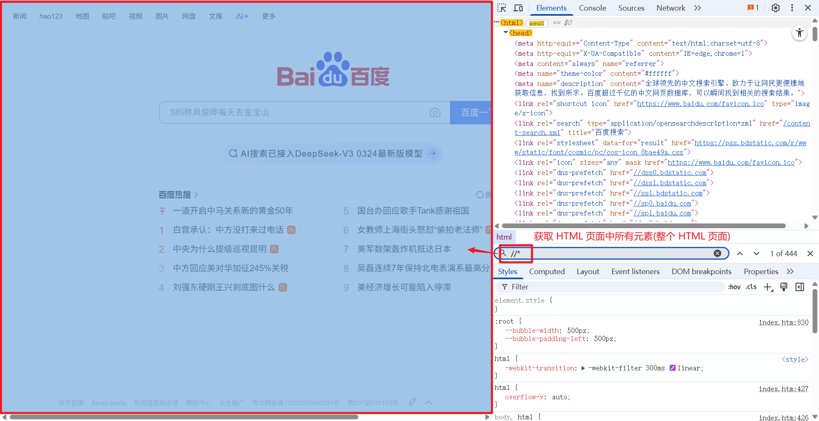
Task: Switch to the Console tab
Action: pos(592,8)
